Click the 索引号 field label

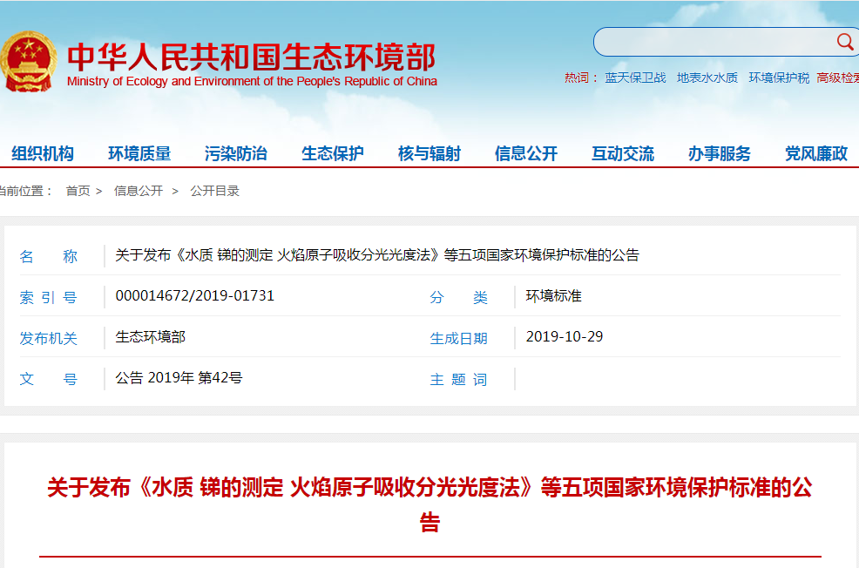pyautogui.click(x=48, y=297)
